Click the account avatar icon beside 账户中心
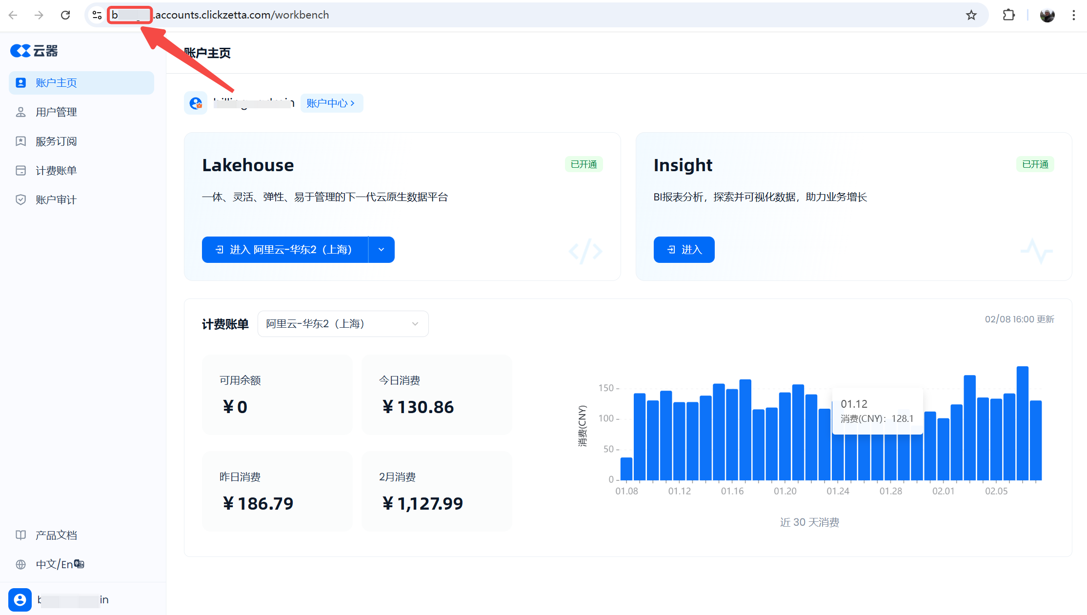This screenshot has height=615, width=1087. pos(196,103)
